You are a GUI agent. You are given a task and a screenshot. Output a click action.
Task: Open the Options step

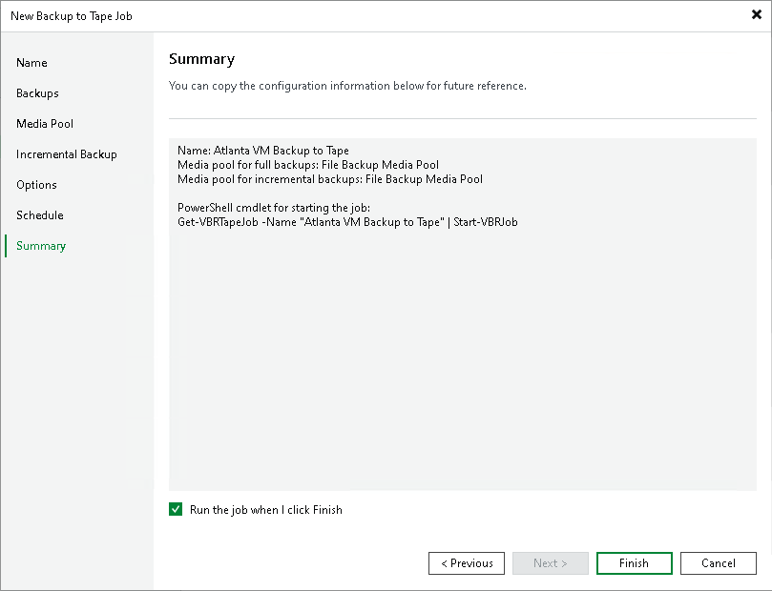pyautogui.click(x=36, y=185)
